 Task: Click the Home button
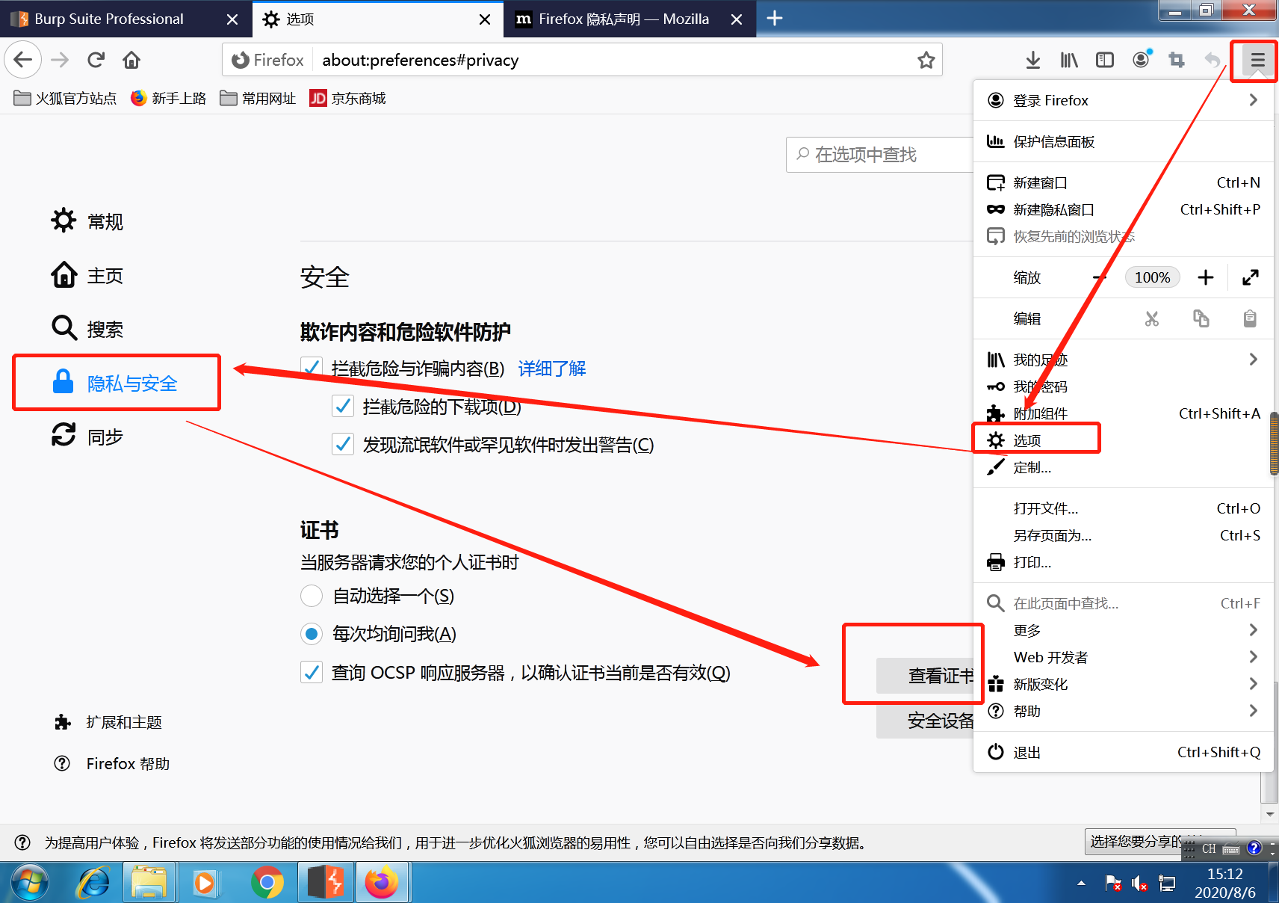131,60
